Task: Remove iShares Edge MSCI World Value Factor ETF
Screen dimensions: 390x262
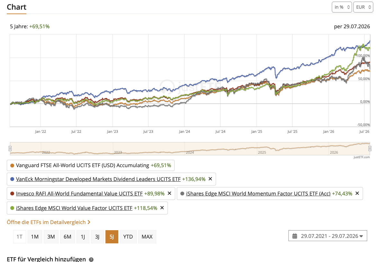Action: pos(162,208)
